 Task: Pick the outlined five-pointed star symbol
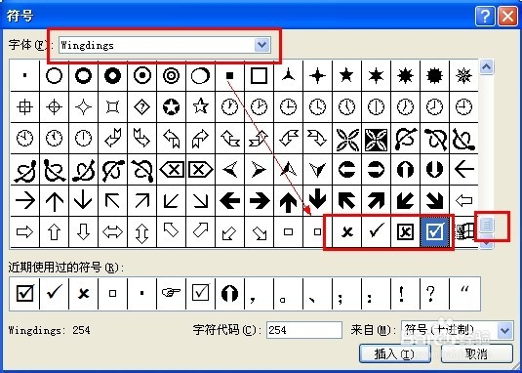coord(200,107)
